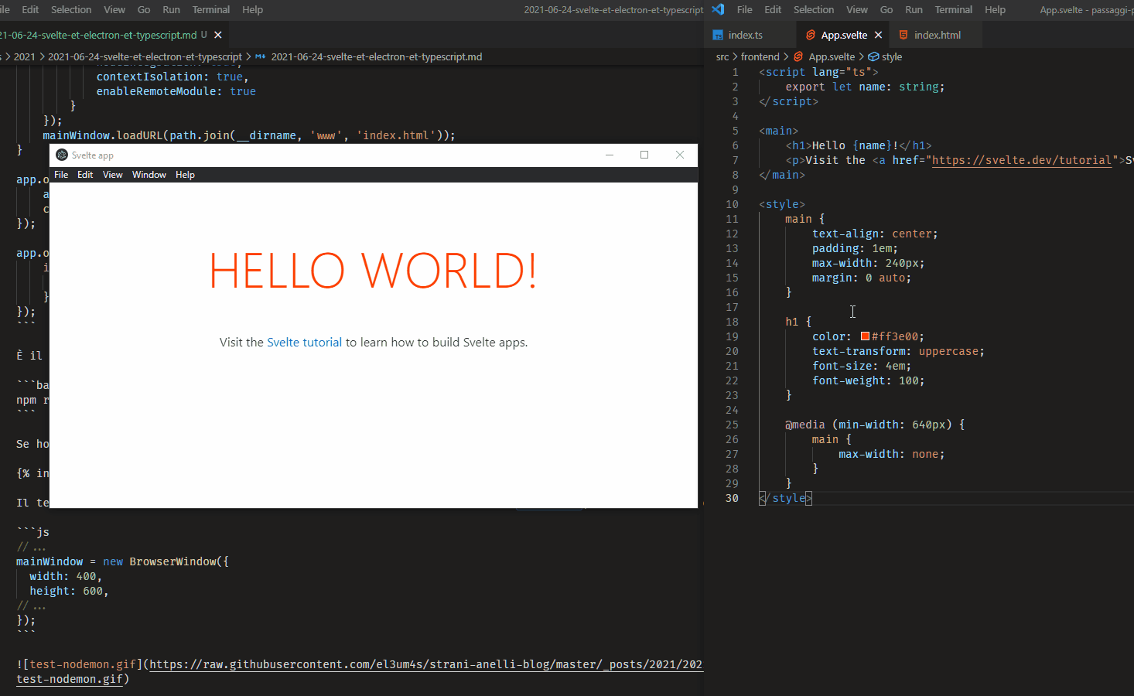The width and height of the screenshot is (1134, 696).
Task: Click 'mainWindow.loadURL' code line
Action: point(249,135)
